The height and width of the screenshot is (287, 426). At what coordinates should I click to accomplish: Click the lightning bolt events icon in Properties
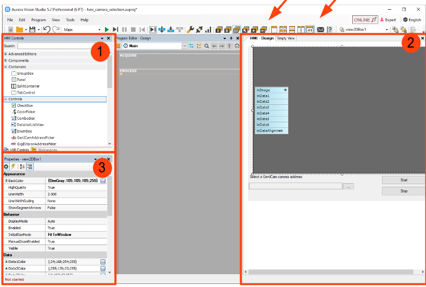point(13,166)
